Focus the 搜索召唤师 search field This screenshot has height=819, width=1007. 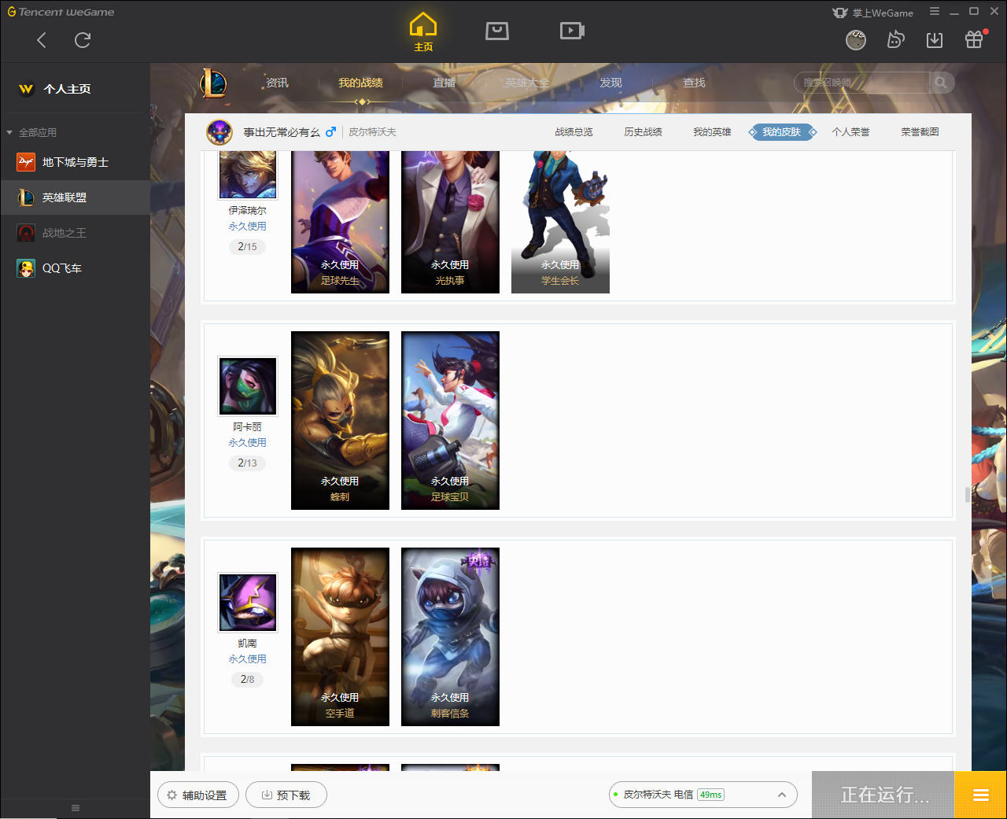click(x=862, y=83)
